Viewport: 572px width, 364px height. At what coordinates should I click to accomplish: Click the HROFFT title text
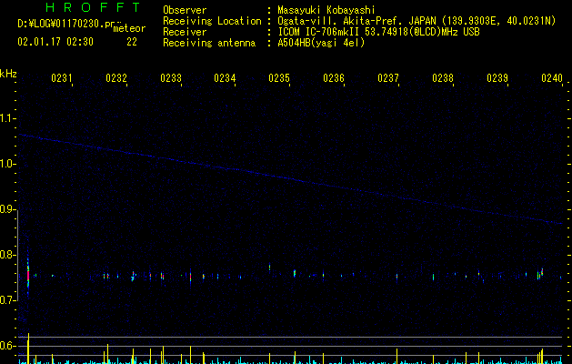click(x=93, y=7)
